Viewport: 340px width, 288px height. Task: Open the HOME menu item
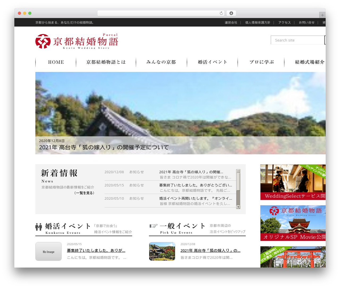56,62
